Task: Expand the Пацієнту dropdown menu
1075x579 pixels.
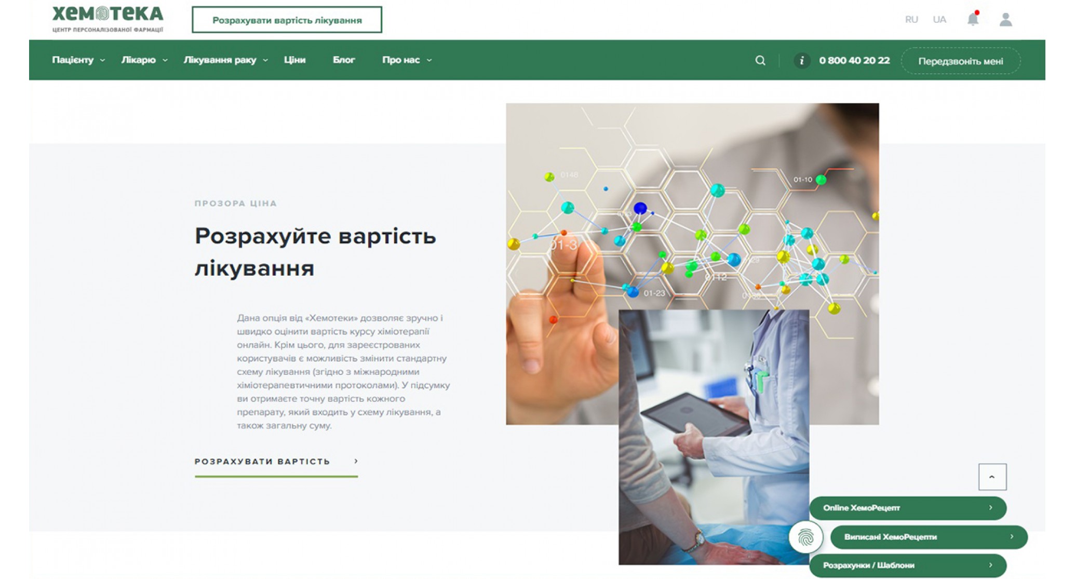Action: pyautogui.click(x=78, y=60)
